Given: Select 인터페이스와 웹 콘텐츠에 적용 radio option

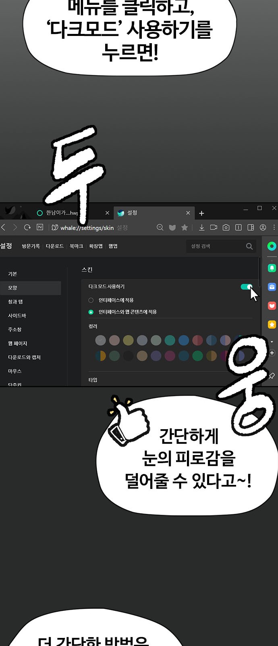Looking at the screenshot, I should tap(91, 312).
